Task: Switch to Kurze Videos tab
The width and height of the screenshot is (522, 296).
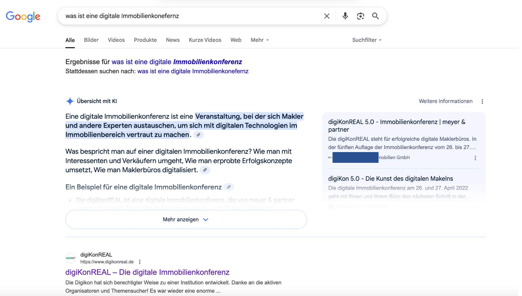Action: click(205, 40)
